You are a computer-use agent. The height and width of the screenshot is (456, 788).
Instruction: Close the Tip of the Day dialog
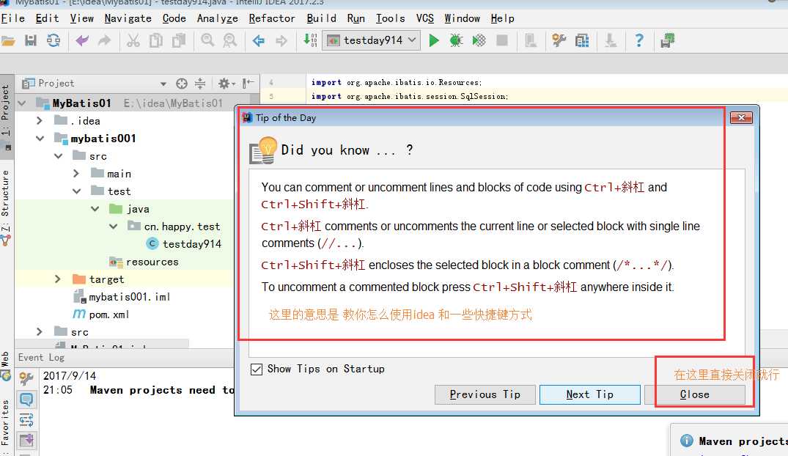[x=695, y=394]
